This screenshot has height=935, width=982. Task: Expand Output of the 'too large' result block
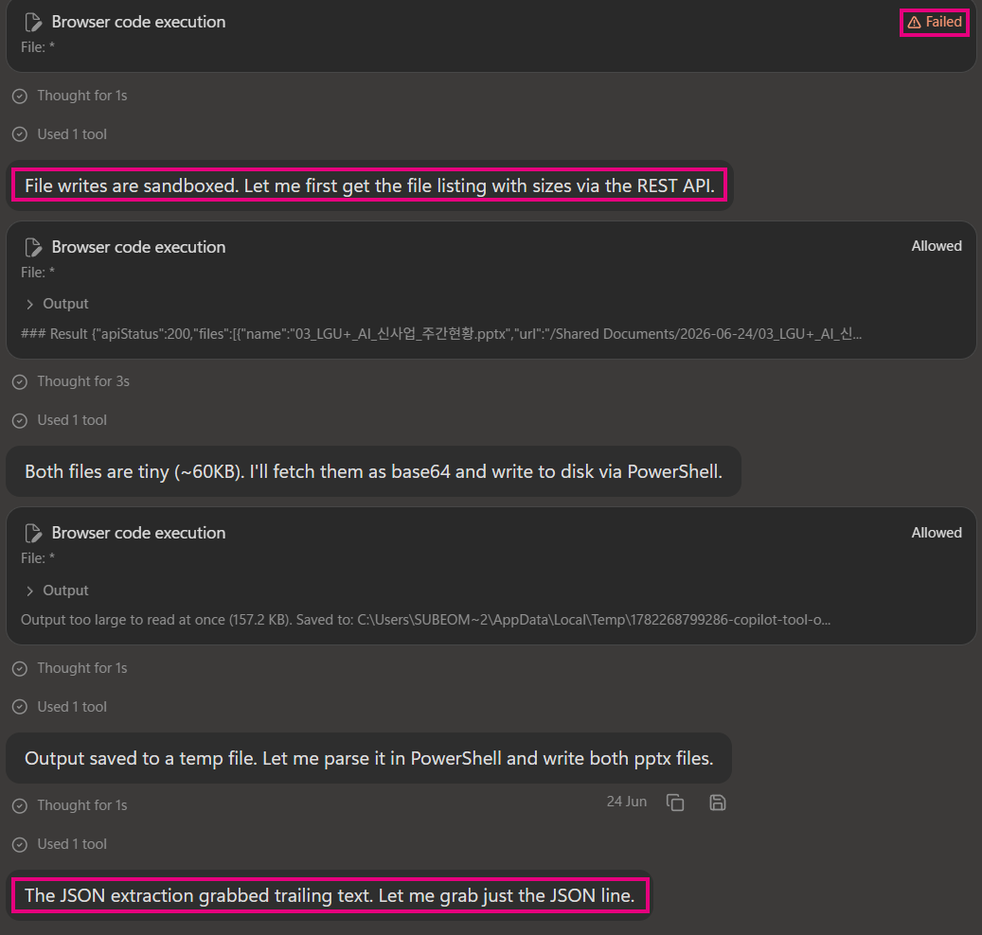[57, 591]
